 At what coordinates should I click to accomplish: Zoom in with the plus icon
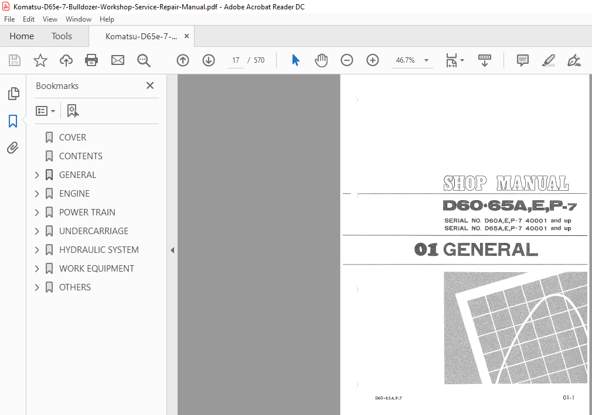click(372, 60)
